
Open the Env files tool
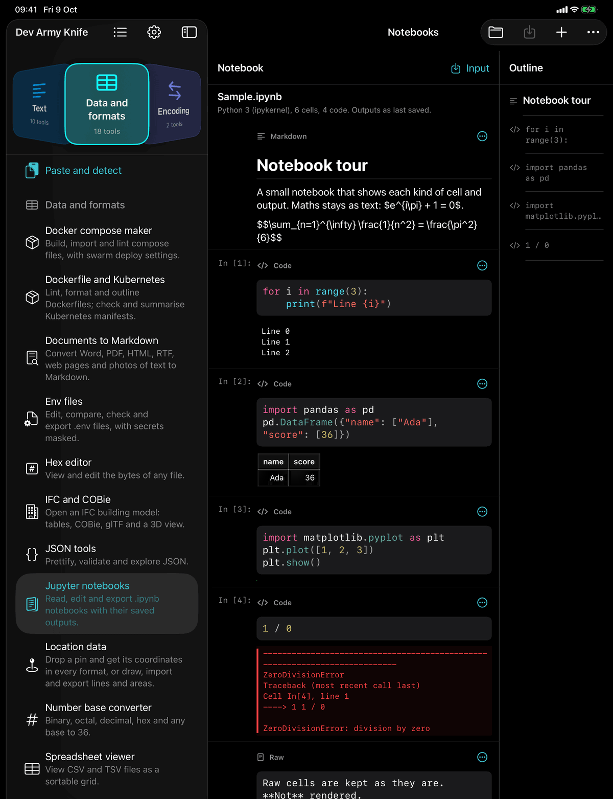(x=107, y=419)
